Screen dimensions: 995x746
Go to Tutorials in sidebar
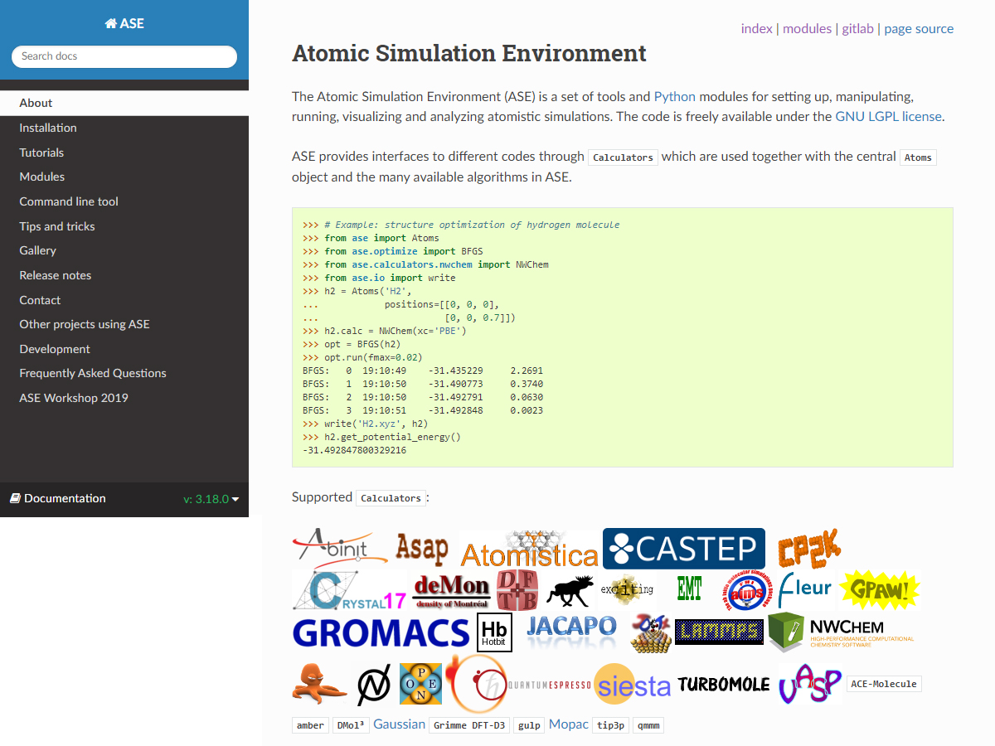click(41, 153)
